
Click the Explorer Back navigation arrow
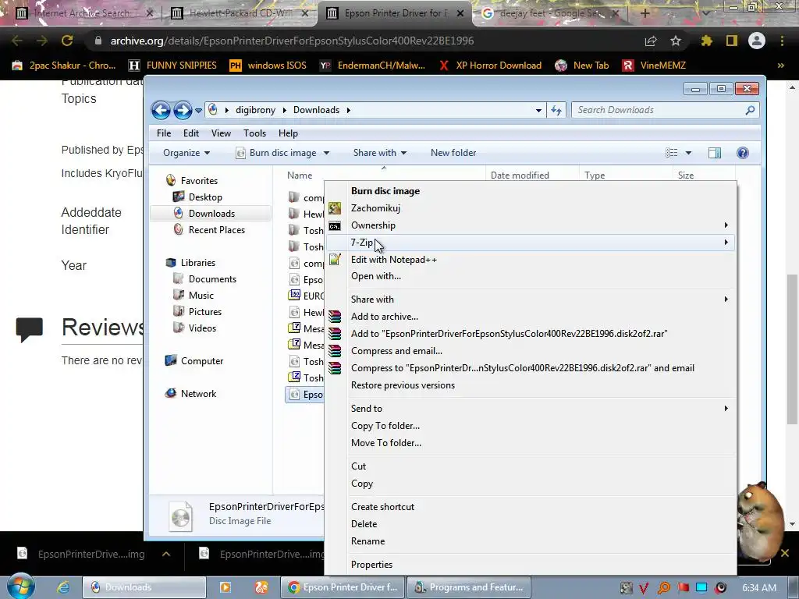pyautogui.click(x=161, y=110)
